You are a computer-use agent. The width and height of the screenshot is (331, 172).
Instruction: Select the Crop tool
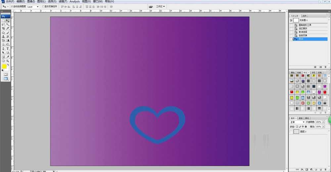pyautogui.click(x=3, y=28)
